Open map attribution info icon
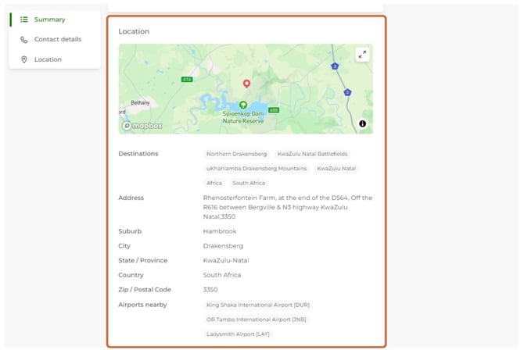This screenshot has width=524, height=350. (x=363, y=123)
